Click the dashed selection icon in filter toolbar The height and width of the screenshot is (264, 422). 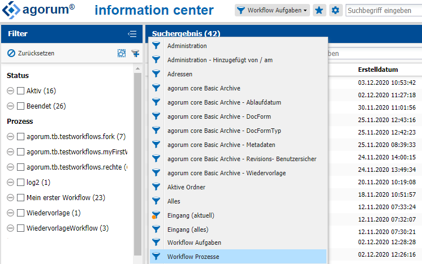coord(122,53)
